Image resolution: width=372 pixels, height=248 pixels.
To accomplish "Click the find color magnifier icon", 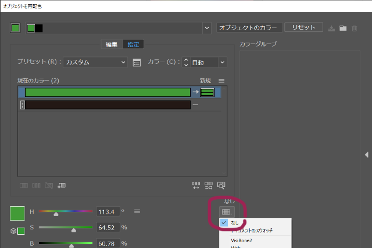I will pos(221,185).
